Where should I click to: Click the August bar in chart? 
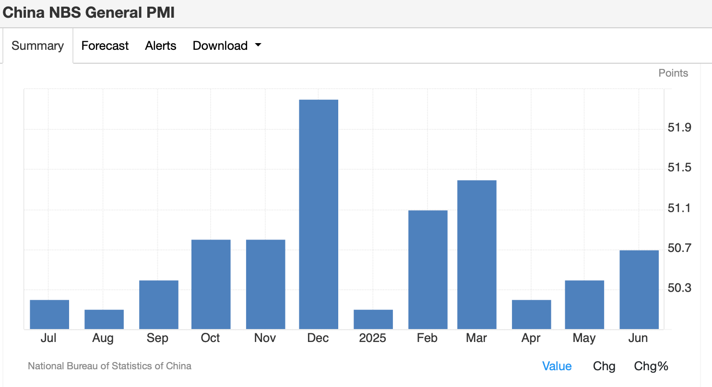coord(104,319)
